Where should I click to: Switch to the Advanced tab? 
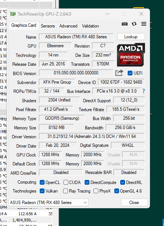coord(68,26)
